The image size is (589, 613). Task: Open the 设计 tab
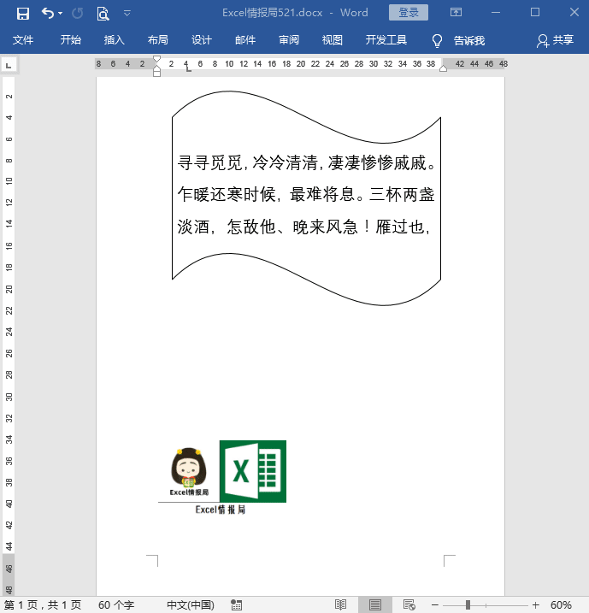click(202, 40)
